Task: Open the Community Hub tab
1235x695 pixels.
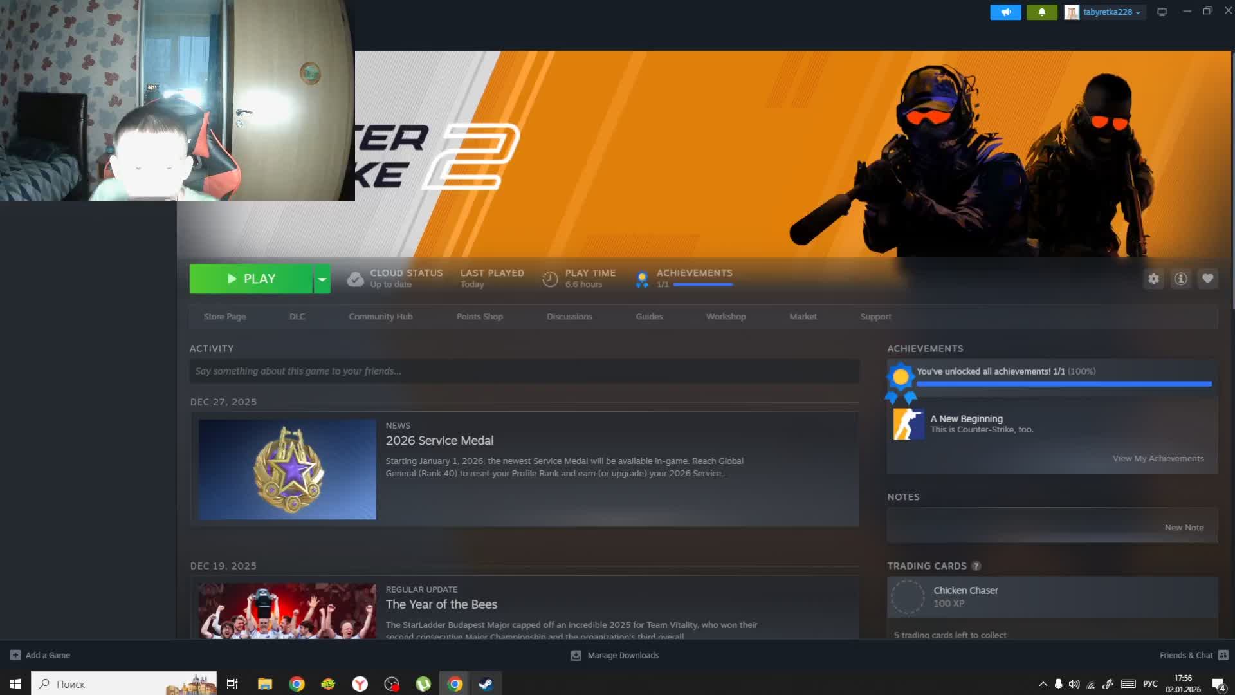Action: coord(380,317)
